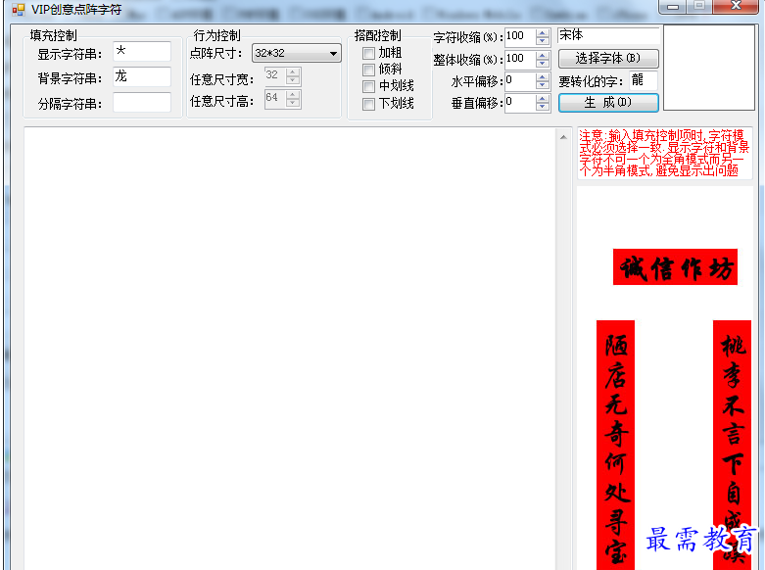Image resolution: width=765 pixels, height=570 pixels.
Task: Click the left couplet 陋店无奇何处寻宝
Action: 616,445
